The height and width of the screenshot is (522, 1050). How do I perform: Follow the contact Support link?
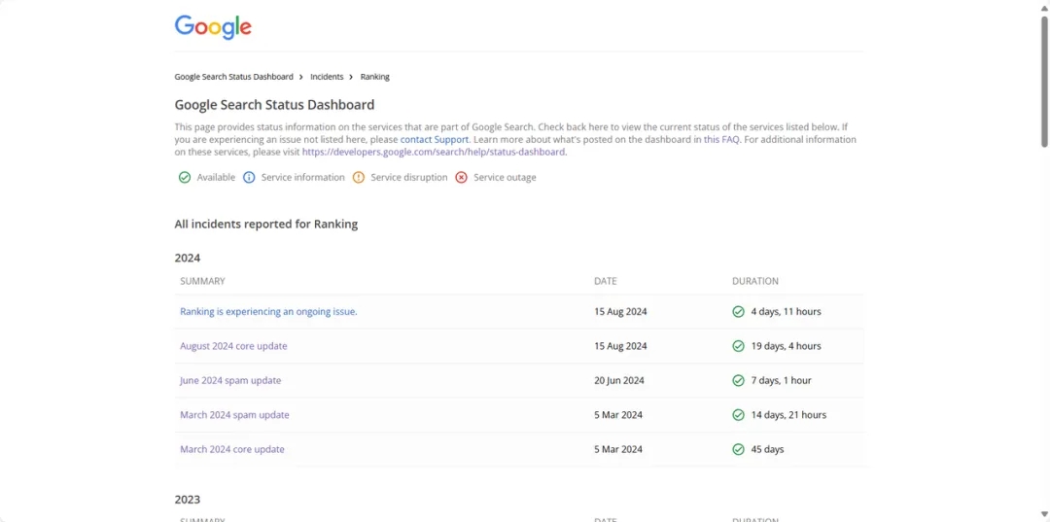pos(435,140)
